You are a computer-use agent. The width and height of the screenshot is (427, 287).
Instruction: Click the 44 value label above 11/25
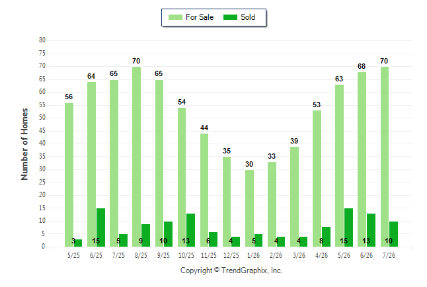click(x=204, y=128)
